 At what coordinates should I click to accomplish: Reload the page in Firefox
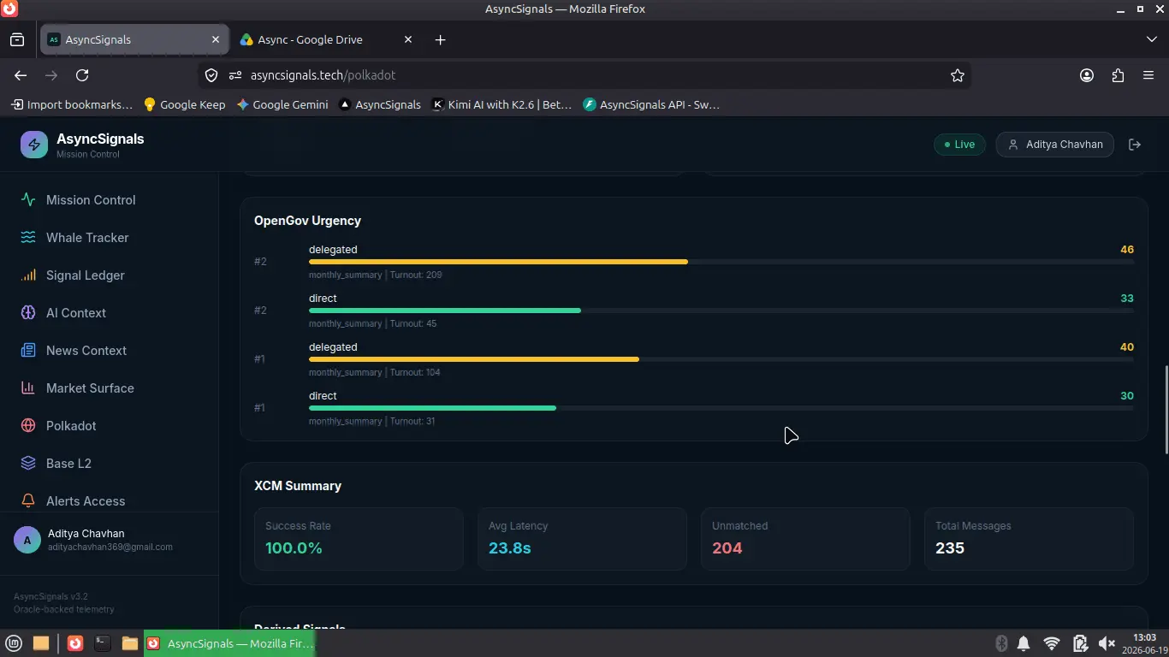click(82, 75)
